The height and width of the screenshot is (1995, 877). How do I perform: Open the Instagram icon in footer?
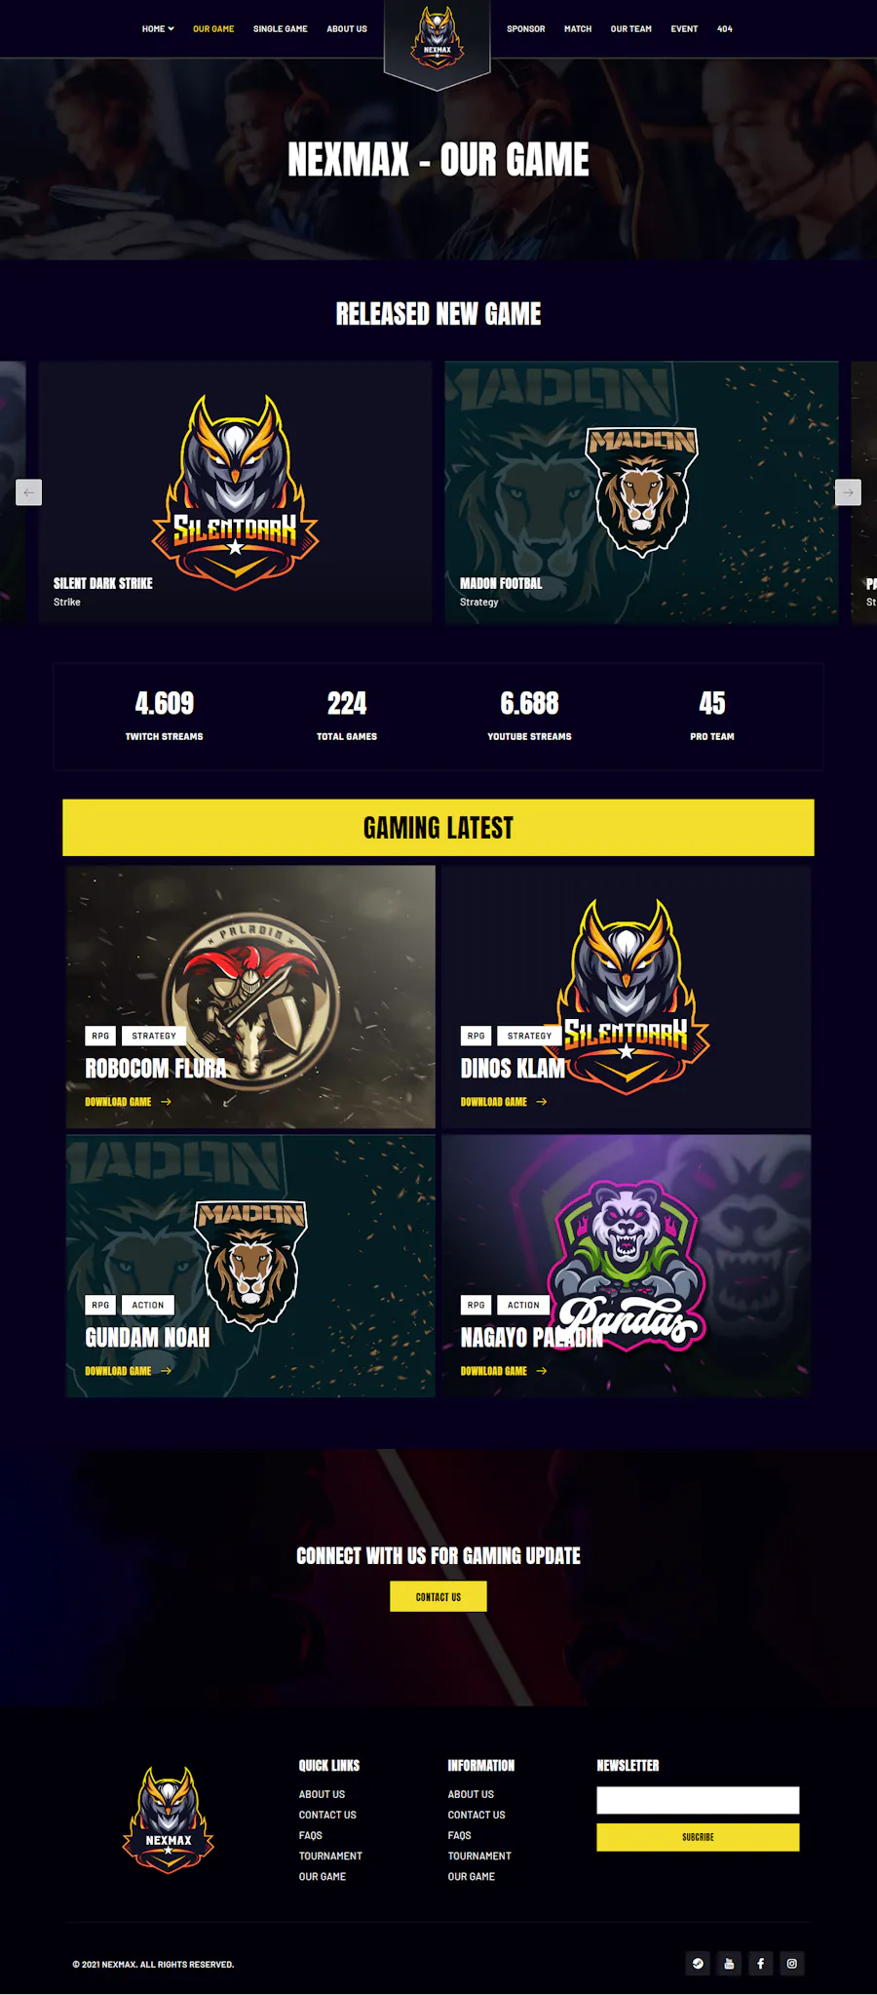tap(792, 1964)
